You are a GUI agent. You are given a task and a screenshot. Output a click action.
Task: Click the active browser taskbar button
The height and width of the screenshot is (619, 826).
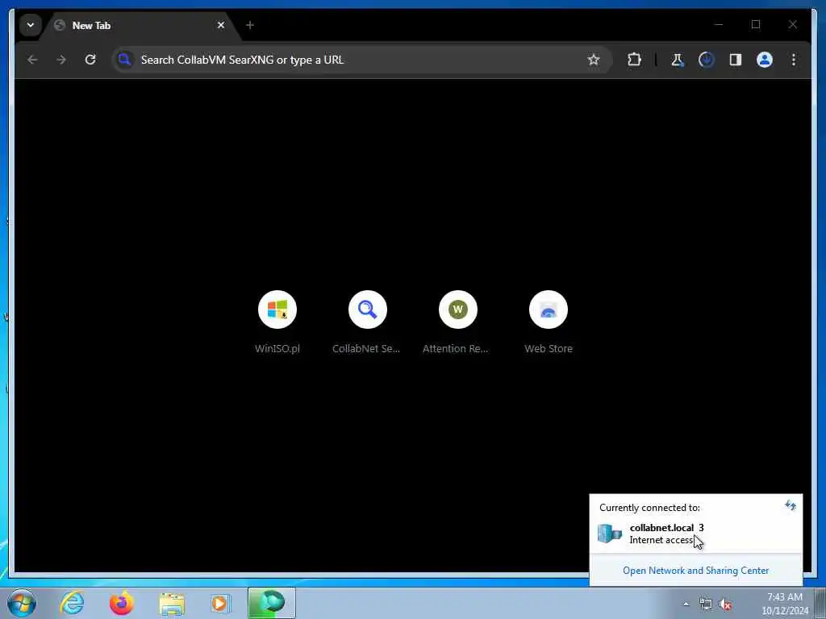(x=272, y=603)
